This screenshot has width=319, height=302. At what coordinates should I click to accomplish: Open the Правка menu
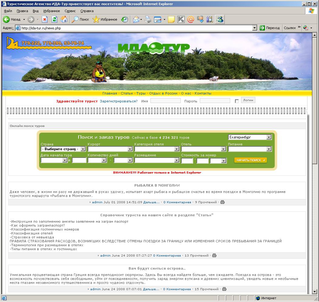22,11
